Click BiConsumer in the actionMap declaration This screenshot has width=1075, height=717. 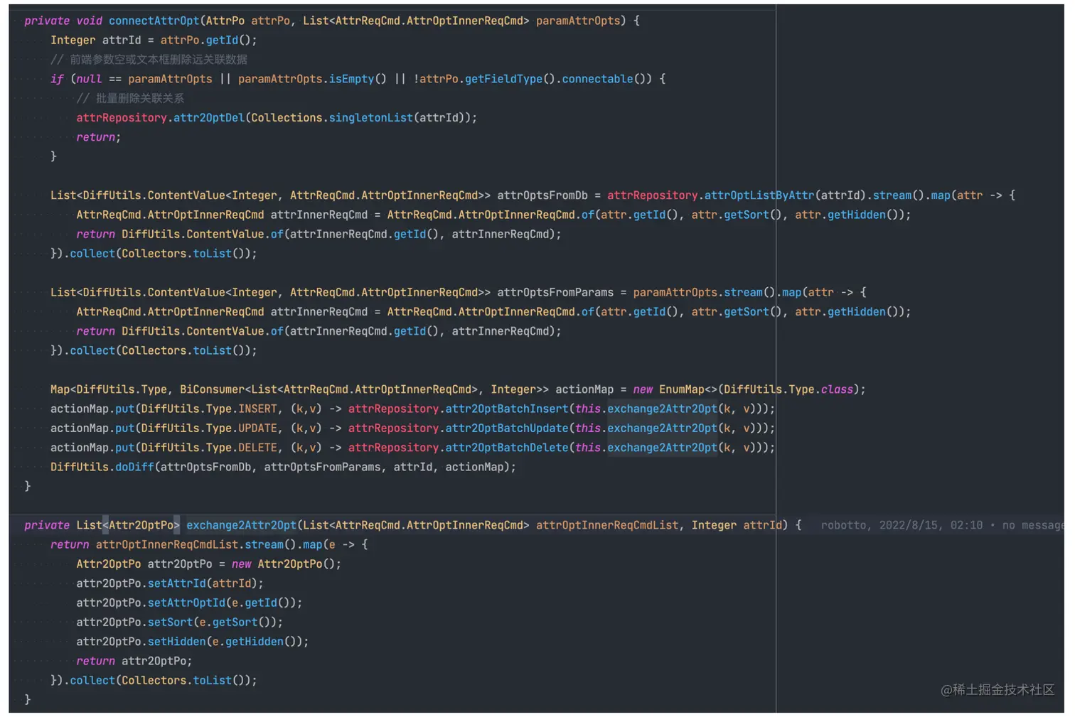(212, 389)
